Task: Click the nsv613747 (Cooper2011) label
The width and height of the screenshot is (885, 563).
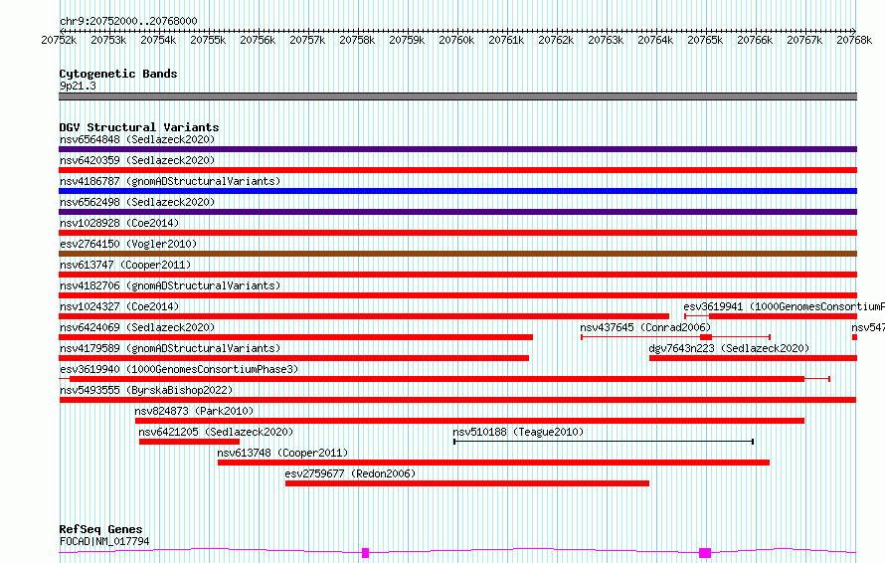Action: [x=125, y=265]
